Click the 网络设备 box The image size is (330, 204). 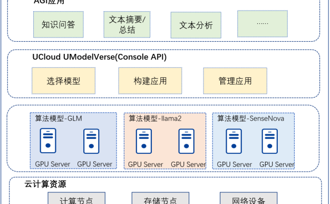248,198
